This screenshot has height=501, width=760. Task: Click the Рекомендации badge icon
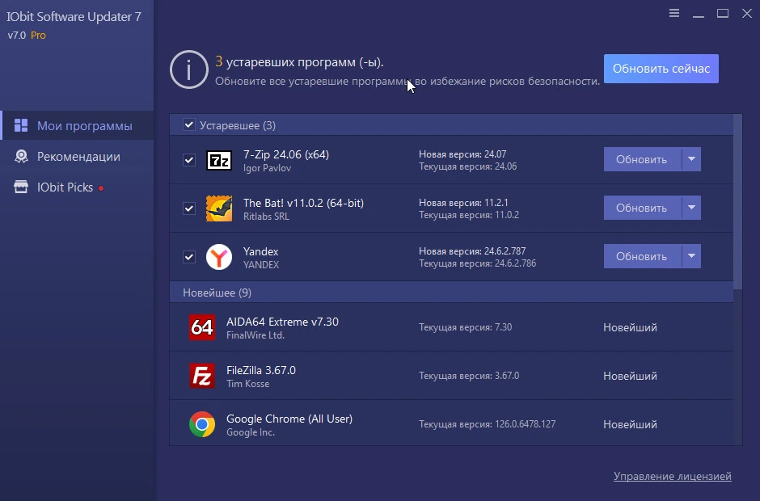(x=21, y=157)
